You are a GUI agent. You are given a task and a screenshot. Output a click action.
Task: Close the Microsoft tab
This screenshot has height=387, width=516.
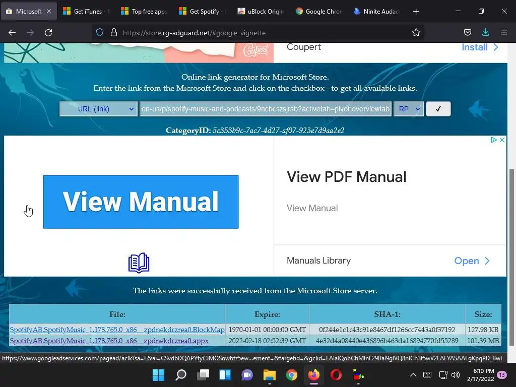coord(49,11)
